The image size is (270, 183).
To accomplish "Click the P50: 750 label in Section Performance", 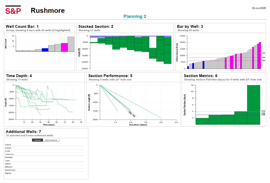I will tap(132, 114).
